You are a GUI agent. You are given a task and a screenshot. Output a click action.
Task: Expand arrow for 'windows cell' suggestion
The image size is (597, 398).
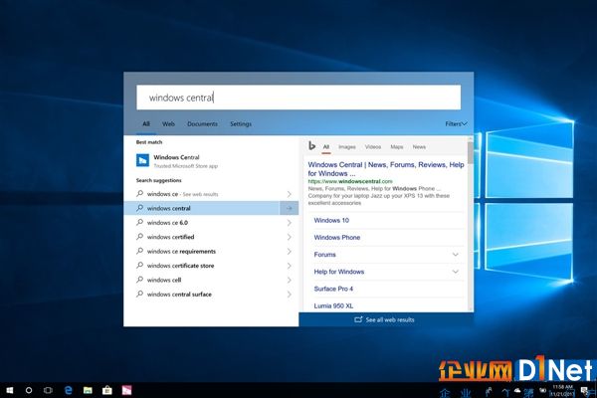289,281
